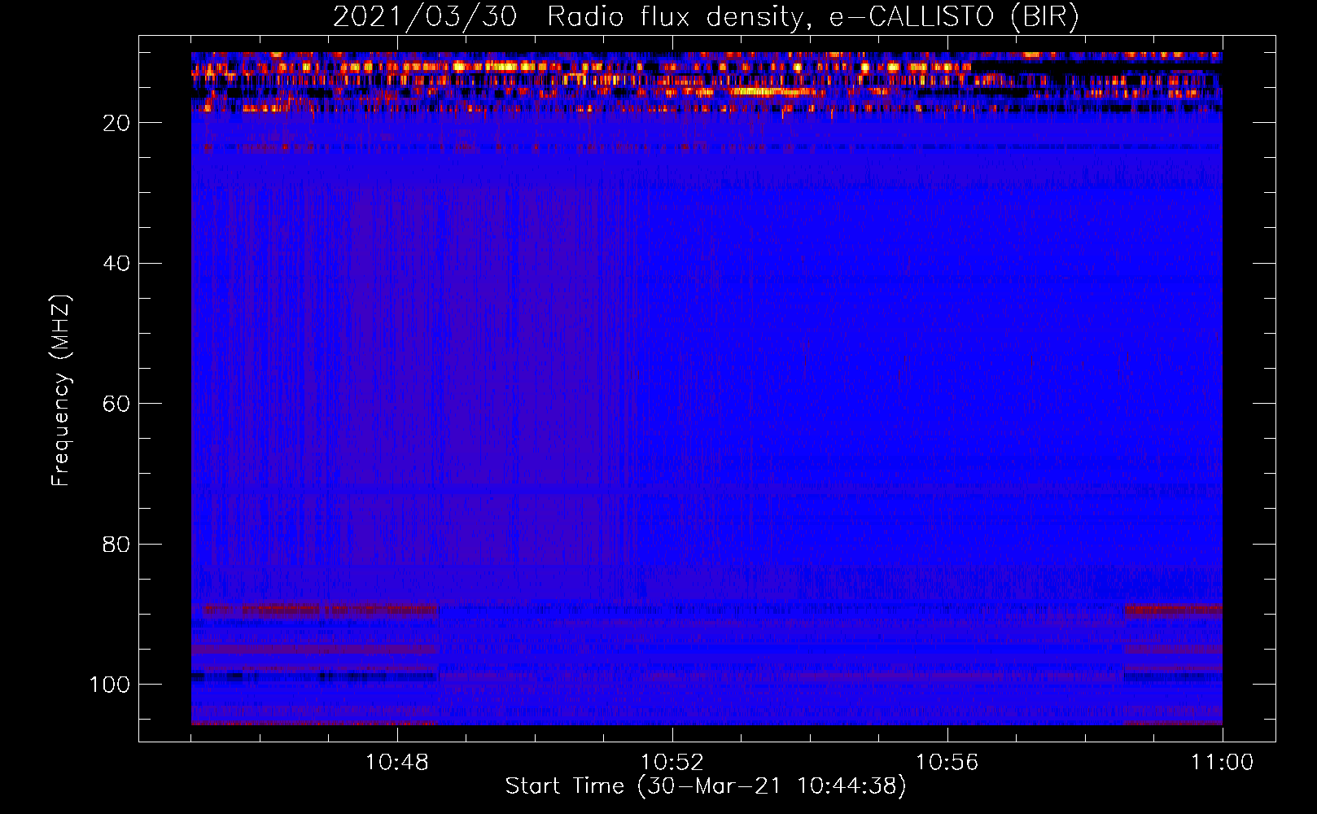
Task: Click the 10:56 time tick label
Action: pyautogui.click(x=947, y=763)
